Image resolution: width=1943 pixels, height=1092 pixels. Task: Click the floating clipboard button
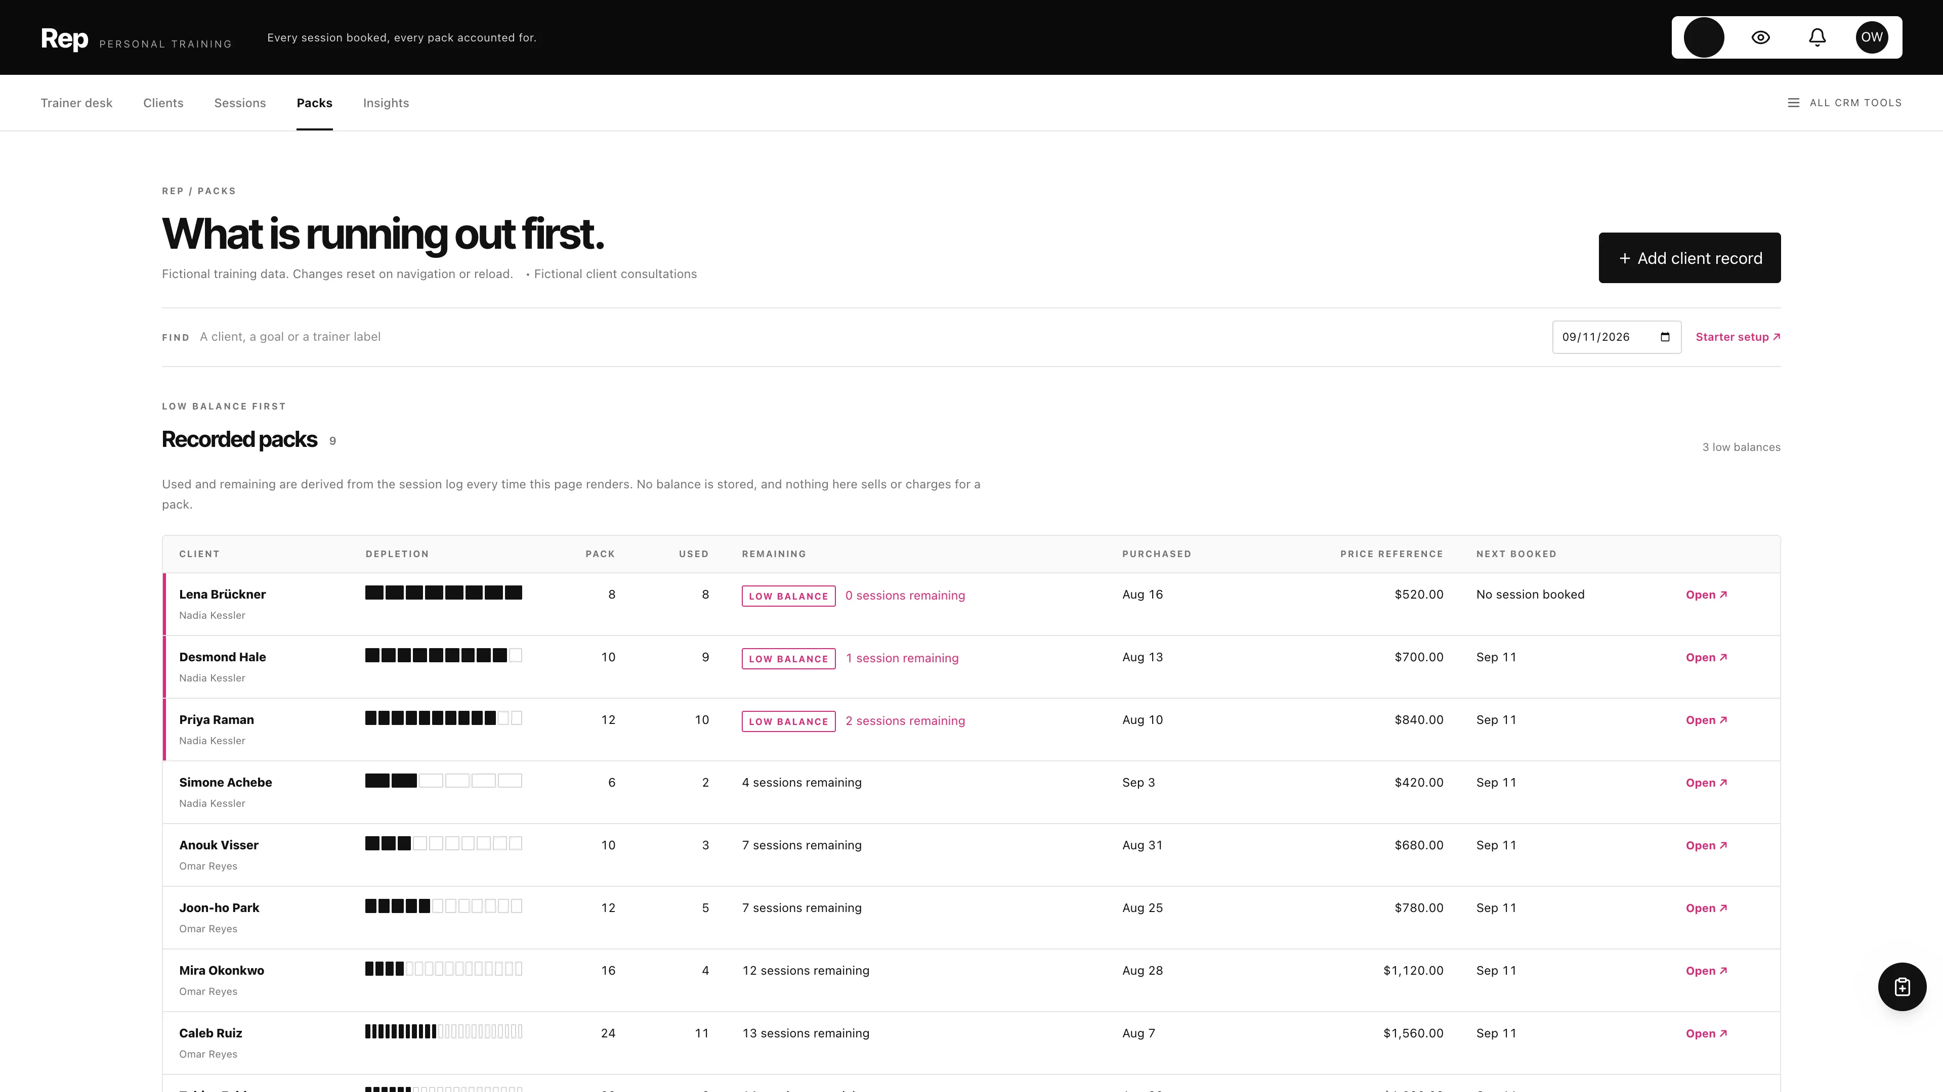(x=1902, y=986)
